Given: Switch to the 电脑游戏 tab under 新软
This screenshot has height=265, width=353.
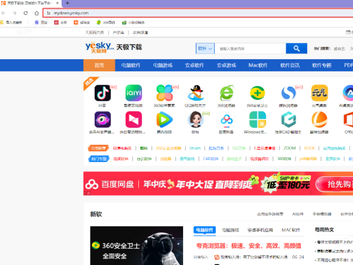Looking at the screenshot, I should (x=230, y=230).
